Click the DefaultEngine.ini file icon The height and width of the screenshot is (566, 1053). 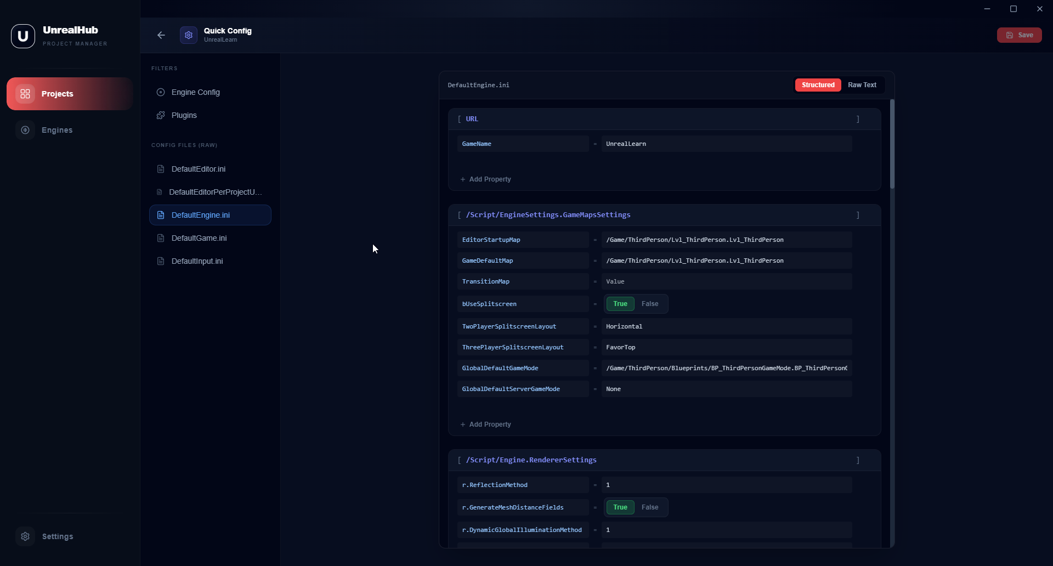161,215
